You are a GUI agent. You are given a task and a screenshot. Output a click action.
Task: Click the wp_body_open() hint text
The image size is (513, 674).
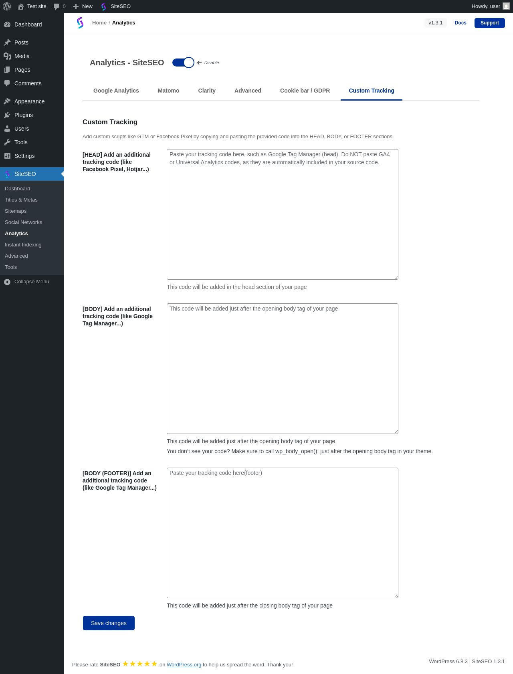tap(300, 451)
